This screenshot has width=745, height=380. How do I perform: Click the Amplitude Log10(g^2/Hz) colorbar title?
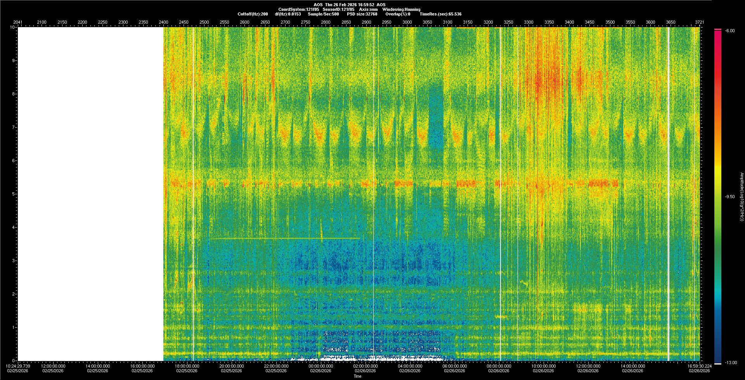pyautogui.click(x=742, y=197)
